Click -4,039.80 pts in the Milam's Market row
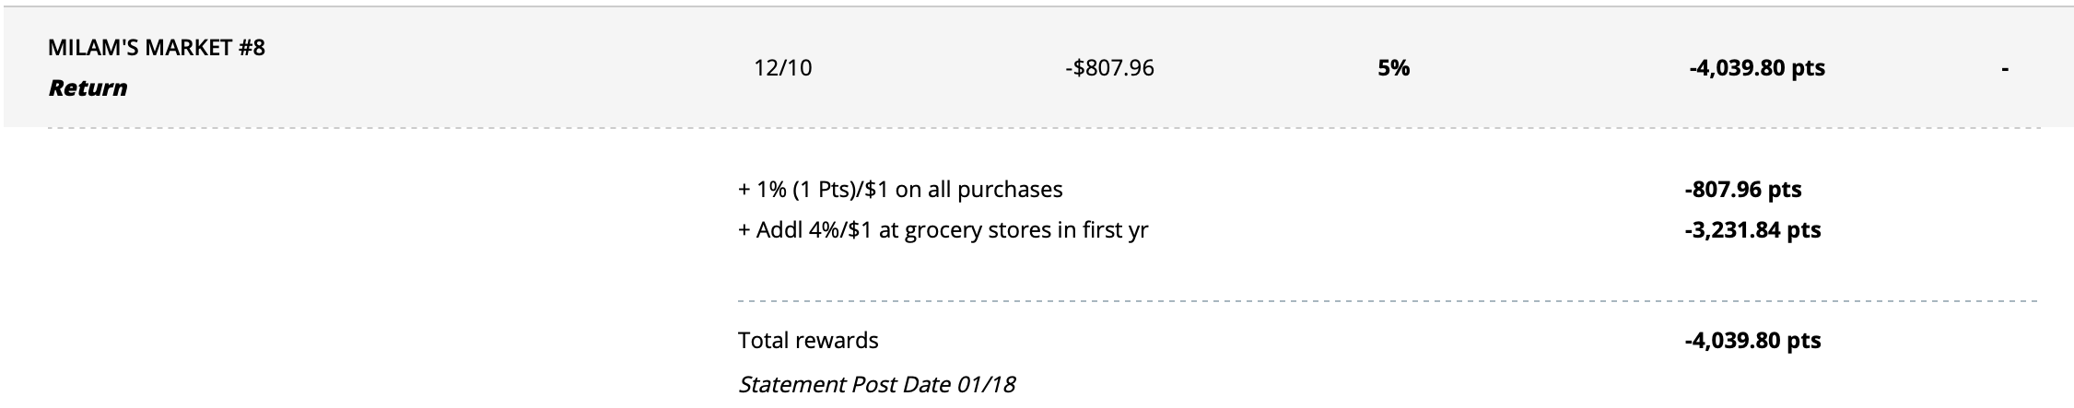The width and height of the screenshot is (2074, 408). (1756, 68)
